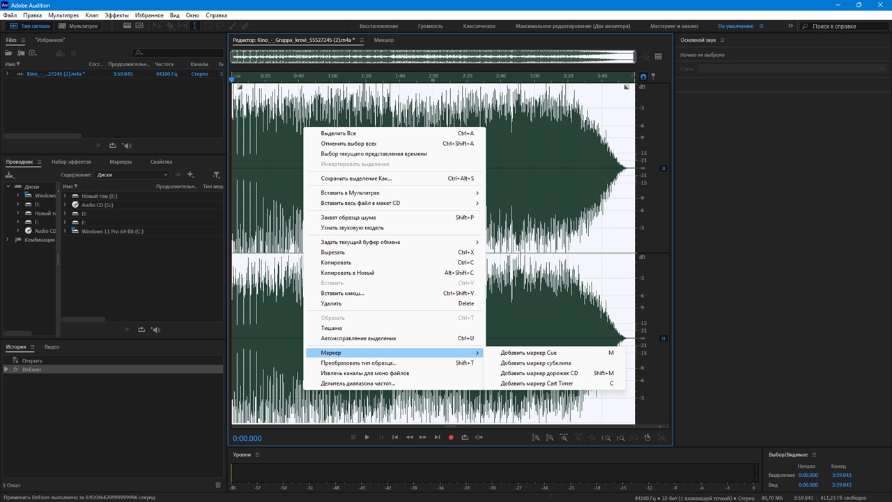Image resolution: width=892 pixels, height=502 pixels.
Task: Select the Мастеринг и анализ workspace
Action: pos(674,26)
